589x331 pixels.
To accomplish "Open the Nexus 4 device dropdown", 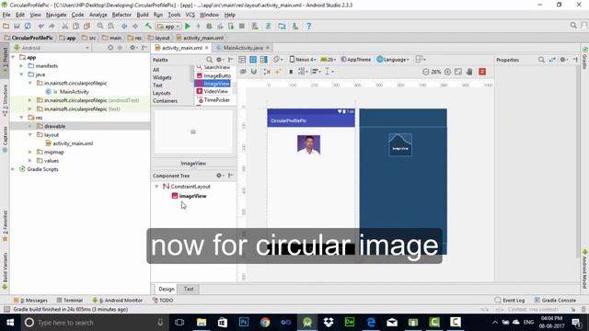I will coord(303,60).
